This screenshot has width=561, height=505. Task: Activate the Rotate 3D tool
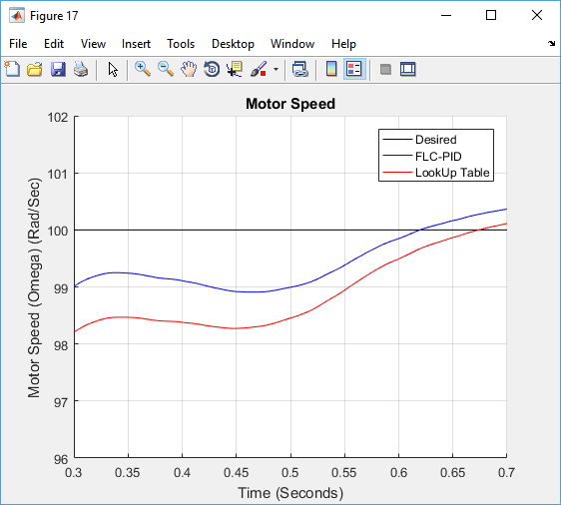coord(212,69)
